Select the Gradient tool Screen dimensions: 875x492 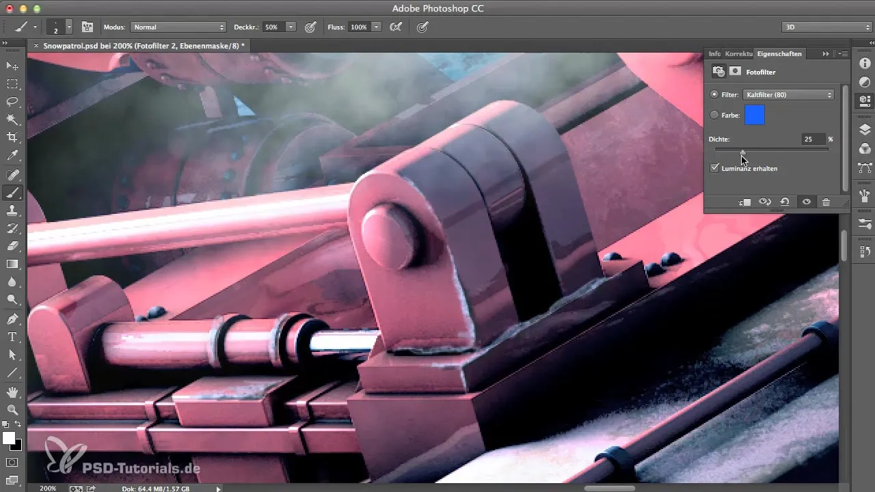pos(12,264)
